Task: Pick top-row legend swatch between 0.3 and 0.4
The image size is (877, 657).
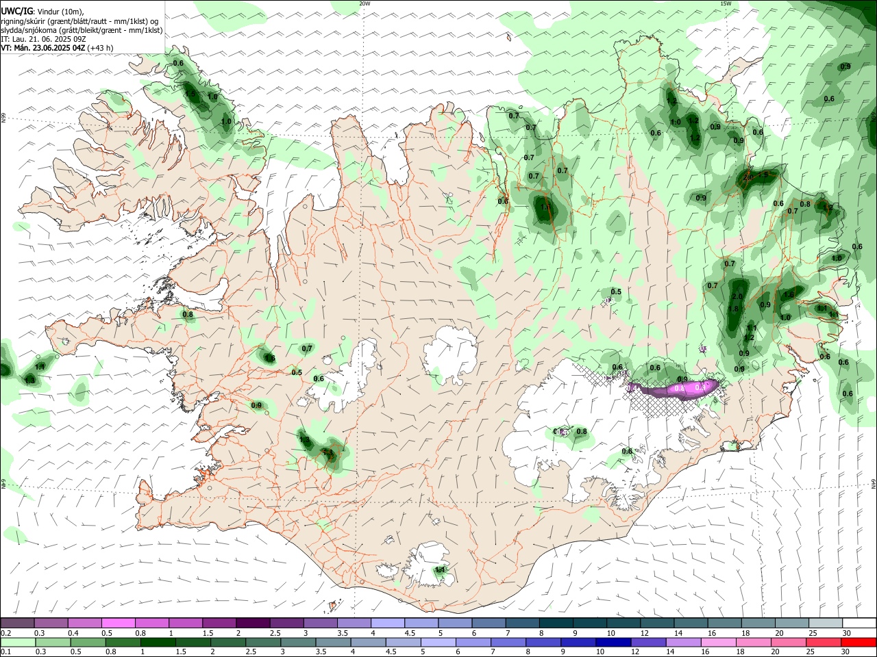Action: click(51, 623)
